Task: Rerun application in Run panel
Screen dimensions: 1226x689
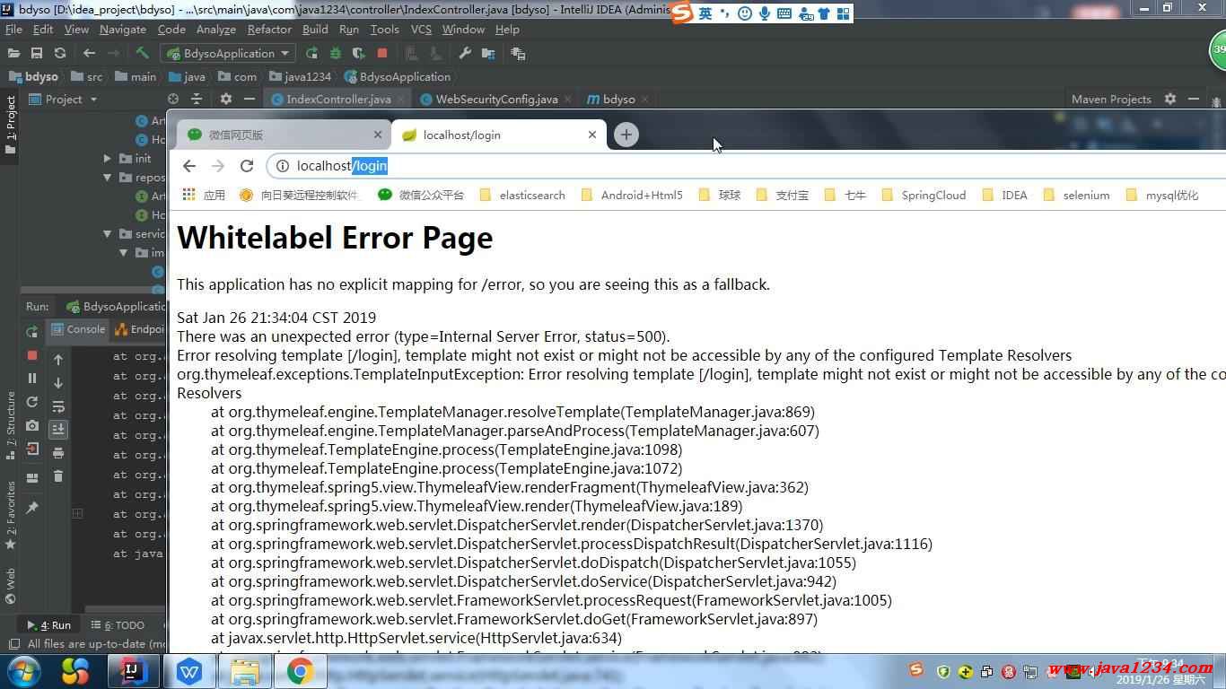Action: pyautogui.click(x=32, y=332)
